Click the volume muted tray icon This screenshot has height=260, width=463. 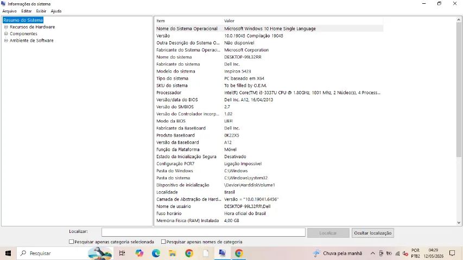tap(405, 253)
